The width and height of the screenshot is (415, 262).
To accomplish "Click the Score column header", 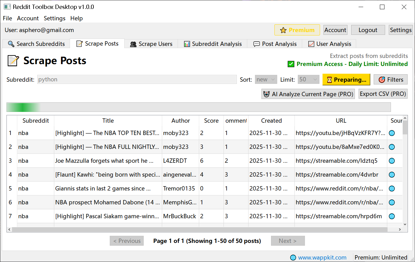I will (211, 121).
